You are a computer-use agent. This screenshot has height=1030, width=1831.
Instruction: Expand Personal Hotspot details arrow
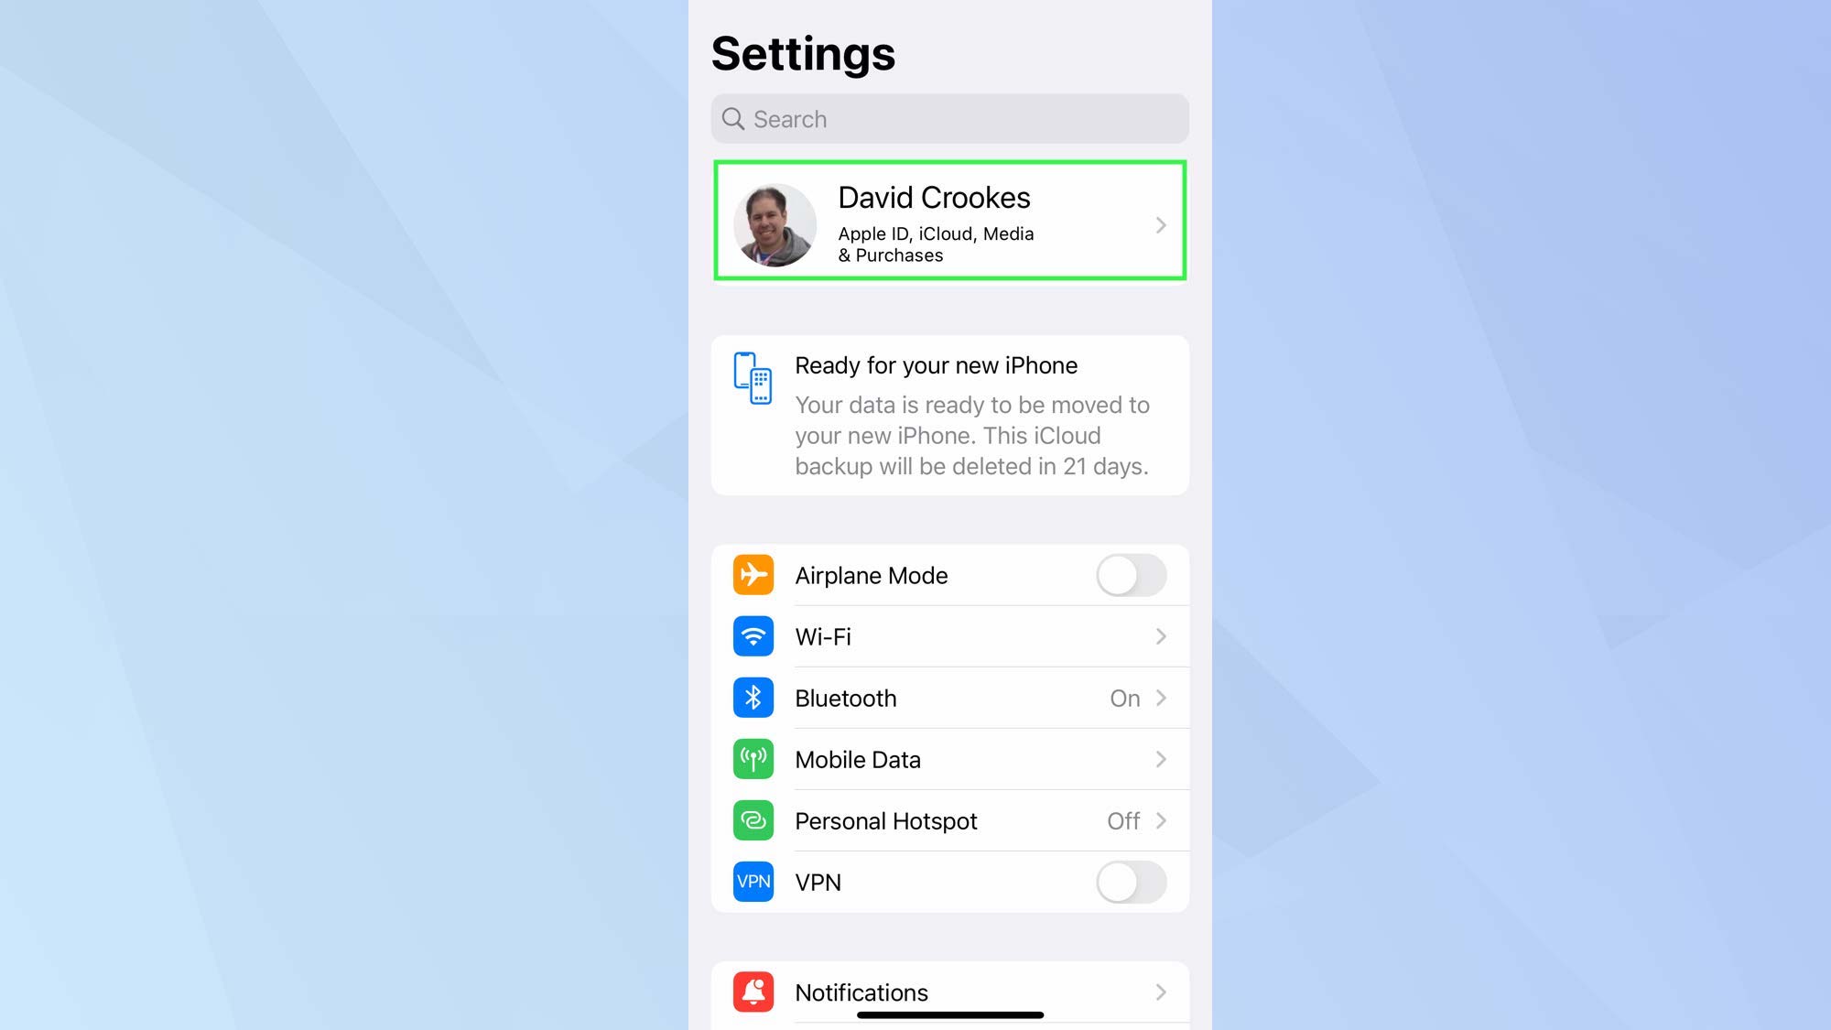tap(1159, 821)
